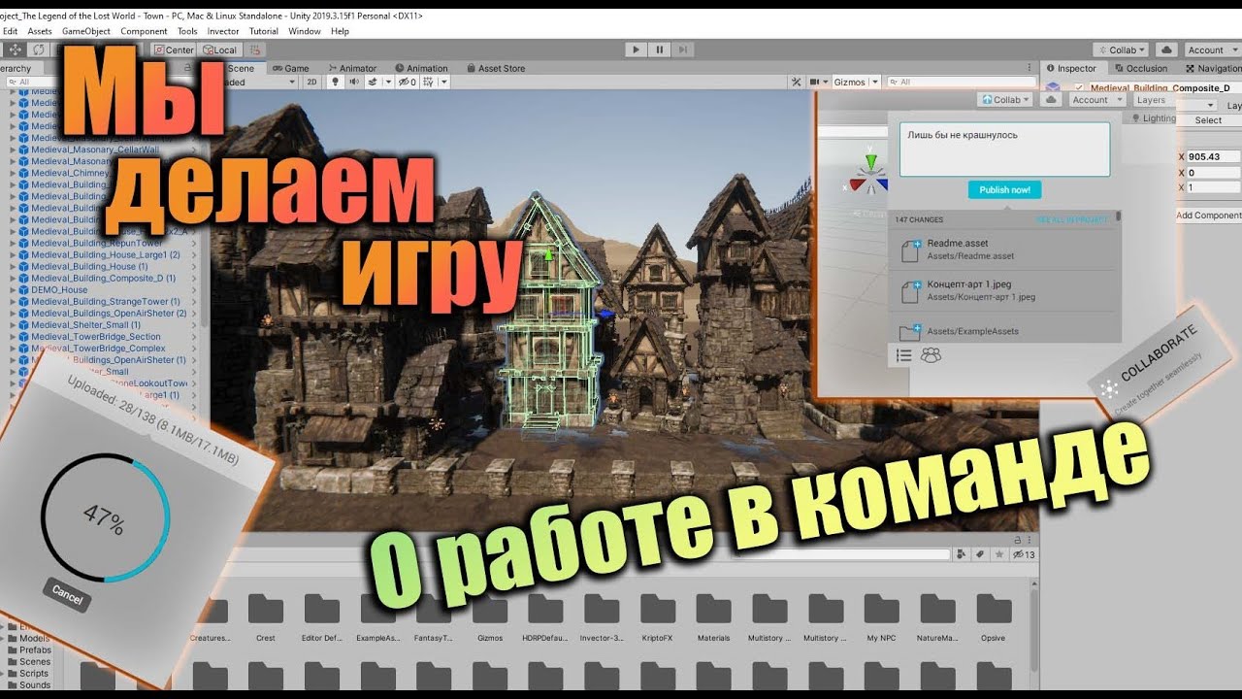The width and height of the screenshot is (1242, 699).
Task: Open the Materials folder in Project
Action: tap(713, 617)
